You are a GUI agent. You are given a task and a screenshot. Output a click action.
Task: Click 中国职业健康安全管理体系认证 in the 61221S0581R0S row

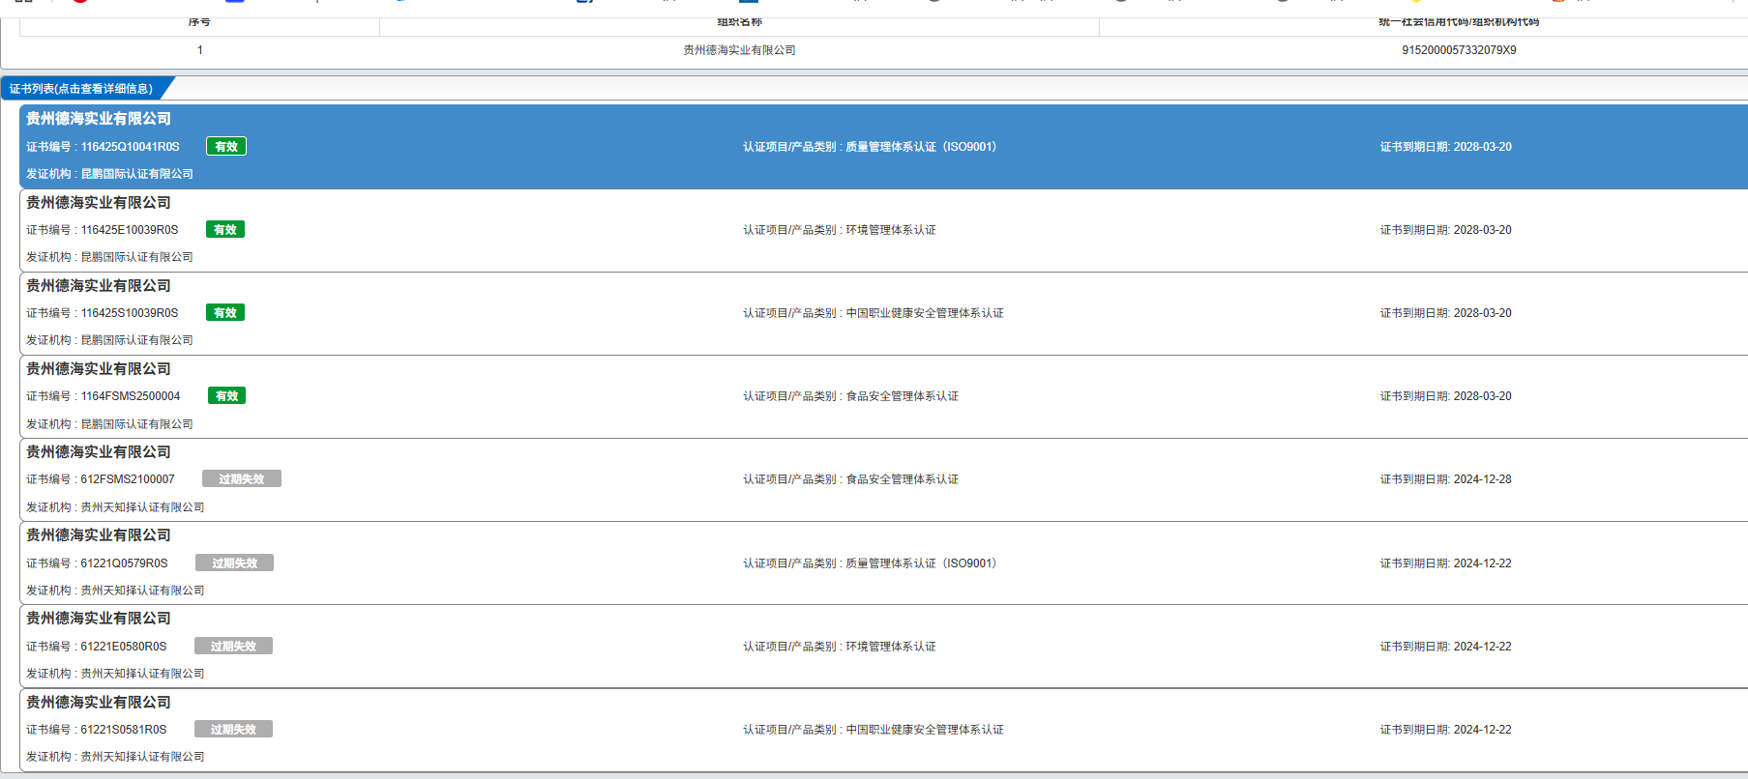pos(925,730)
